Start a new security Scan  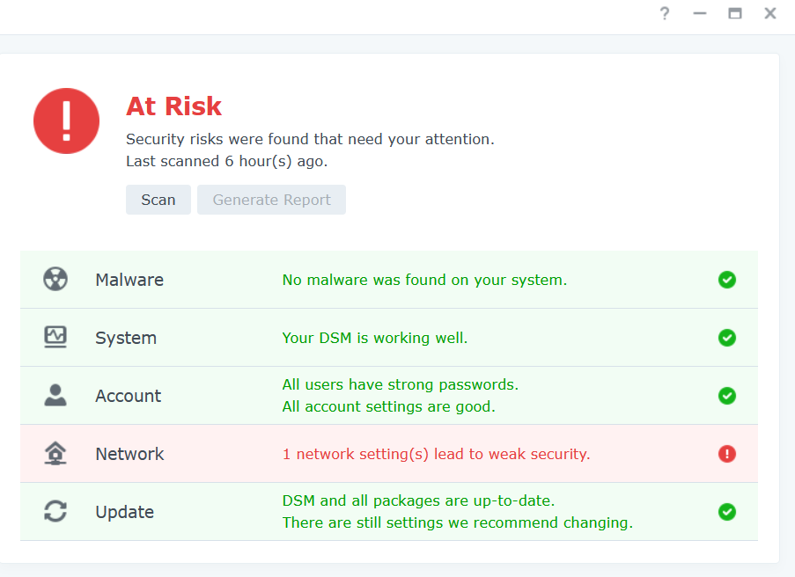click(158, 200)
